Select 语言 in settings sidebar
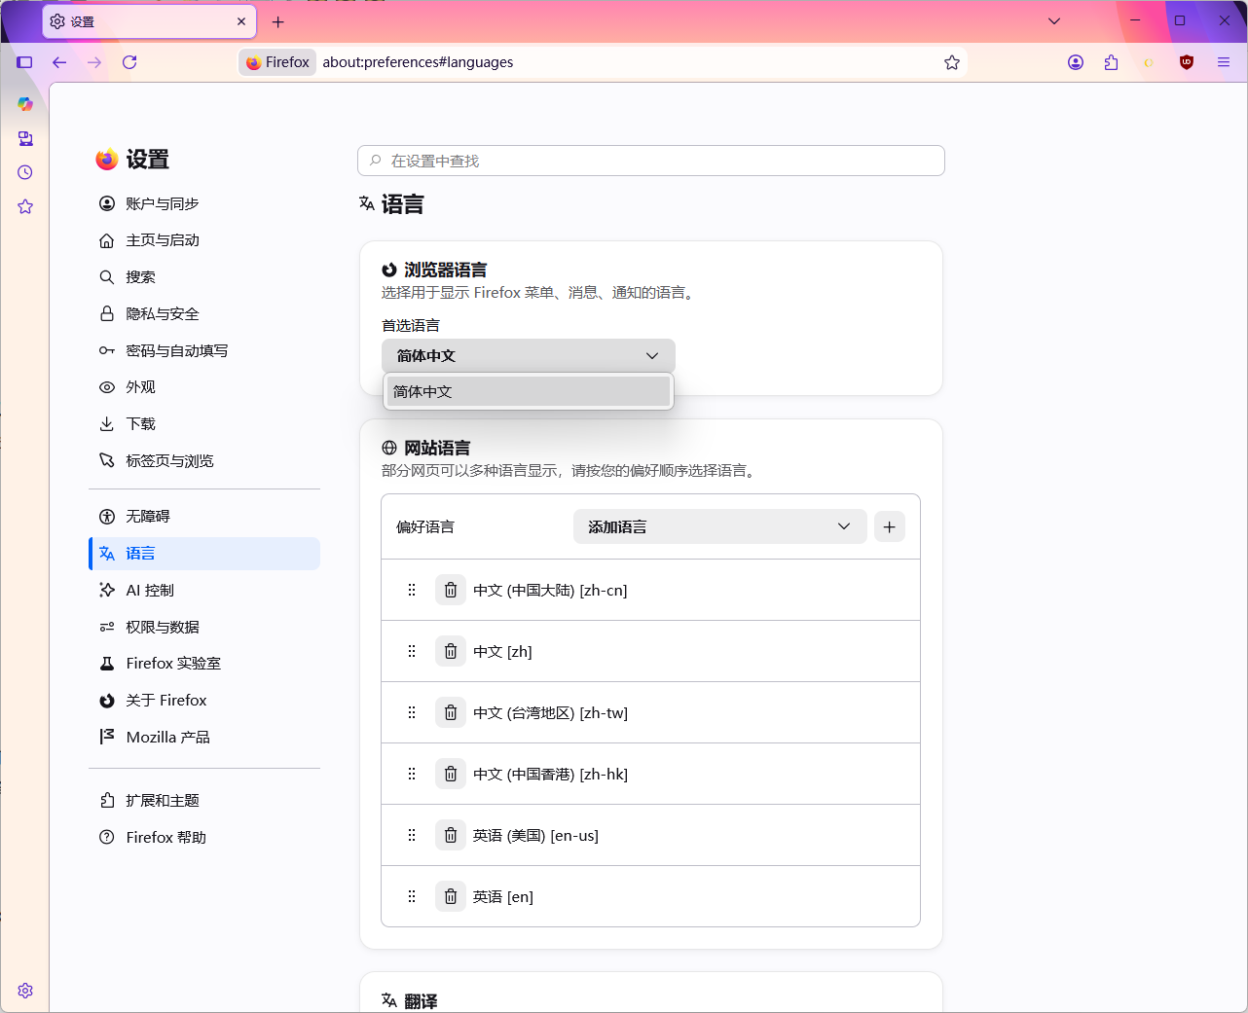The image size is (1248, 1013). pos(204,554)
